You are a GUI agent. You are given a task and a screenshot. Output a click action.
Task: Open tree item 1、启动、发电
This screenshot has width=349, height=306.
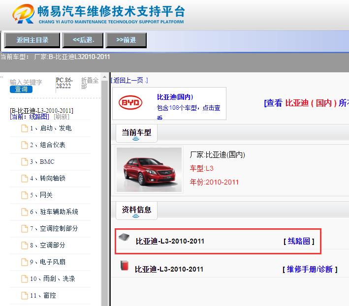51,128
